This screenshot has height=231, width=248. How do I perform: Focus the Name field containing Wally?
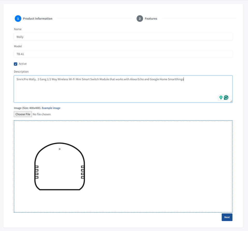pos(123,37)
